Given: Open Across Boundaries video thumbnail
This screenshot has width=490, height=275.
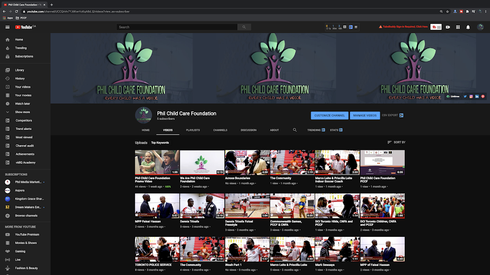Looking at the screenshot, I should coord(247,162).
